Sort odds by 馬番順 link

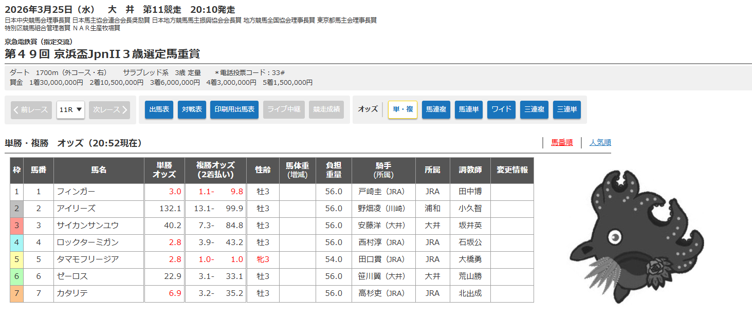pyautogui.click(x=562, y=143)
